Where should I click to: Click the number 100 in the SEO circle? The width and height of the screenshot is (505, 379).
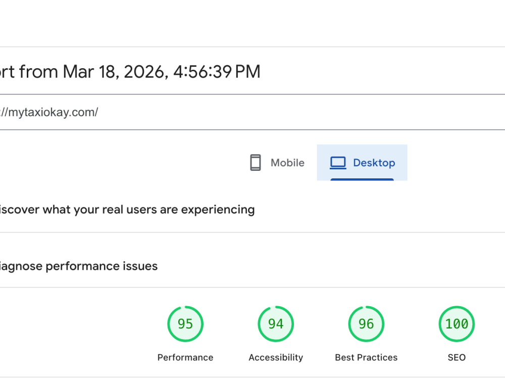tap(457, 324)
